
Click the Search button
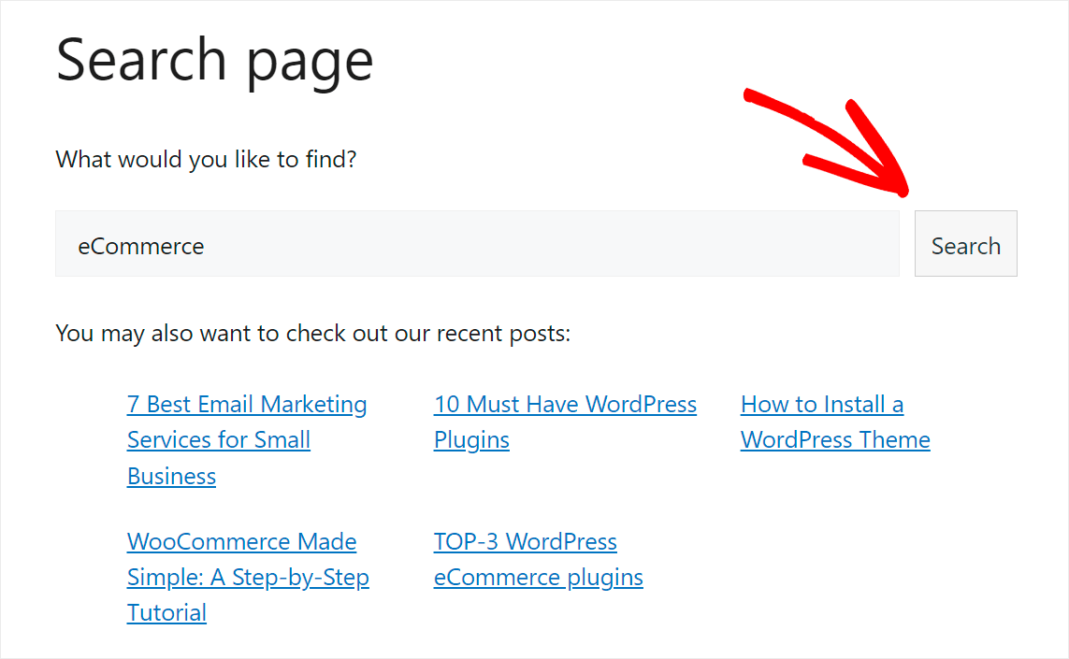pyautogui.click(x=965, y=243)
